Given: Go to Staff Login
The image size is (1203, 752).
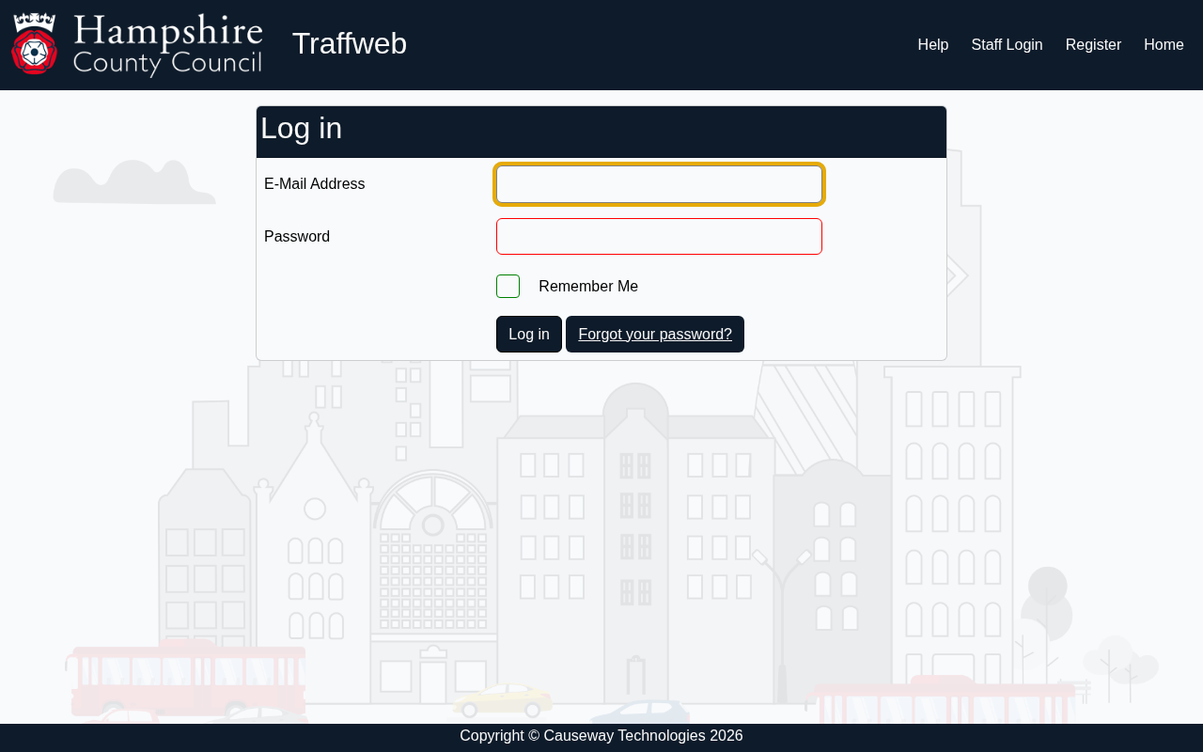Looking at the screenshot, I should click(1007, 45).
